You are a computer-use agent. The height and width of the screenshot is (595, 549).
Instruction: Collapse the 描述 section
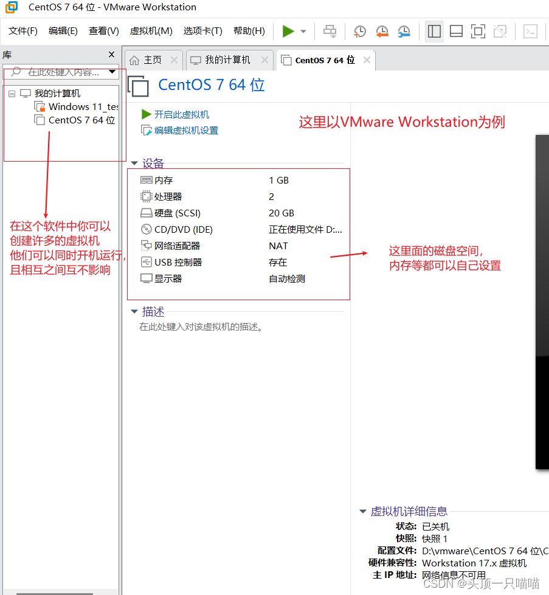(x=134, y=312)
